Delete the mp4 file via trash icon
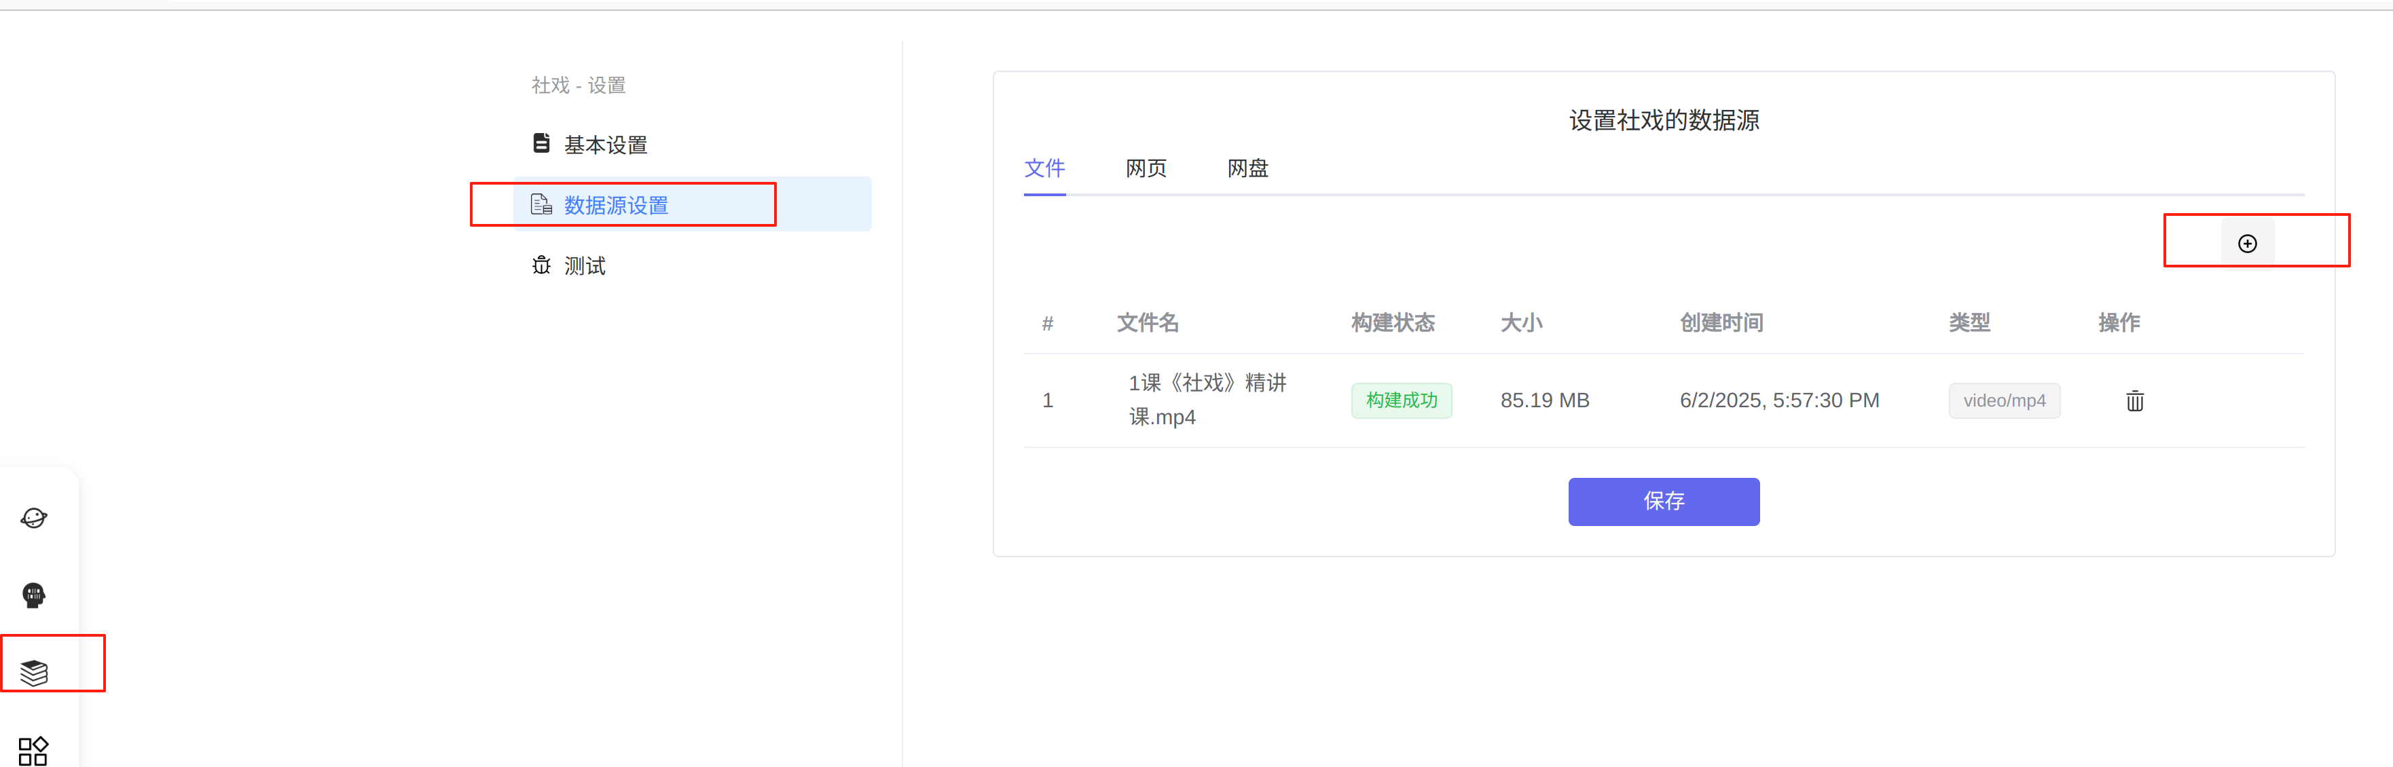This screenshot has width=2393, height=767. (2134, 401)
